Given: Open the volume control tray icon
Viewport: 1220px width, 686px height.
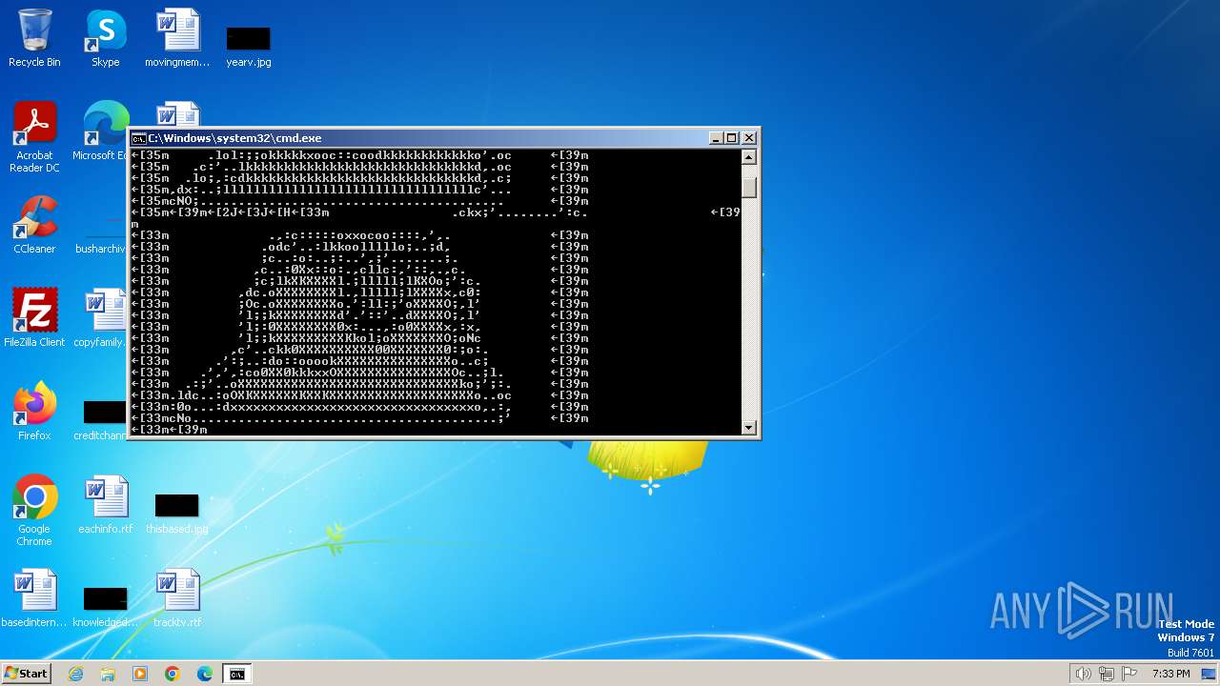Looking at the screenshot, I should 1083,674.
